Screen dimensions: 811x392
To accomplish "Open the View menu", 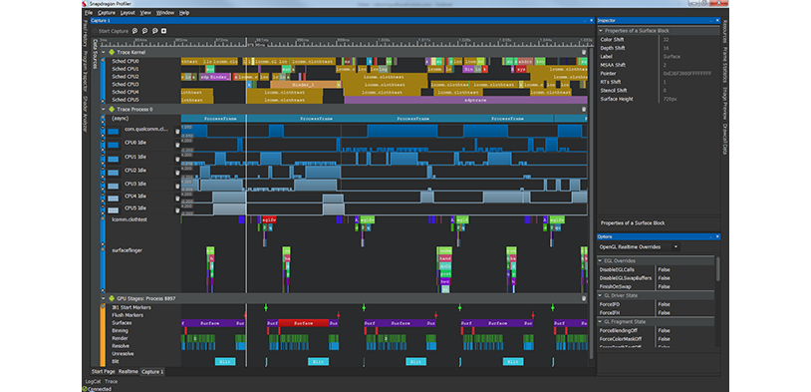I will (145, 12).
